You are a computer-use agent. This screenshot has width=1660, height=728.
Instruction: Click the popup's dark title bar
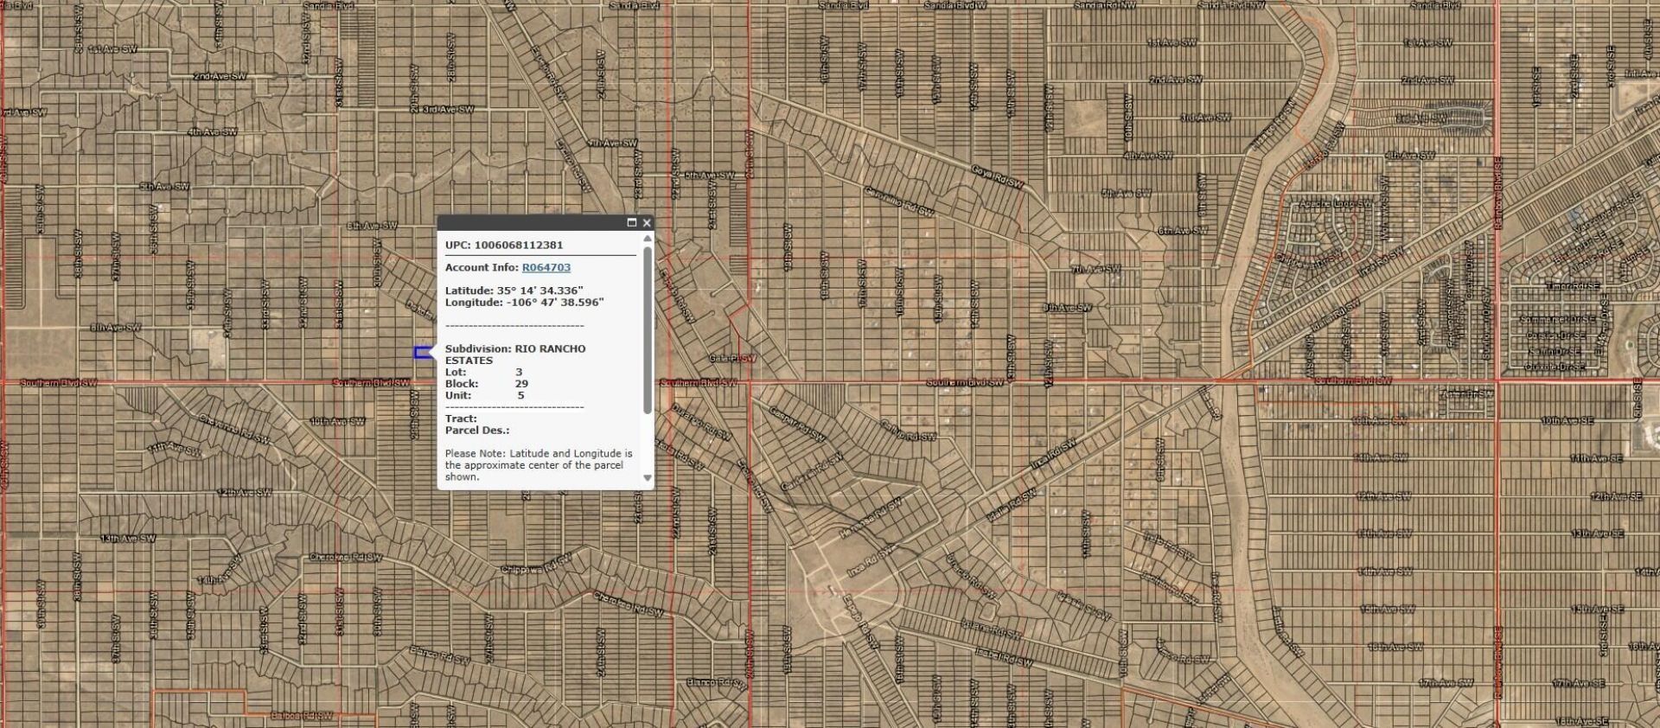pos(527,223)
